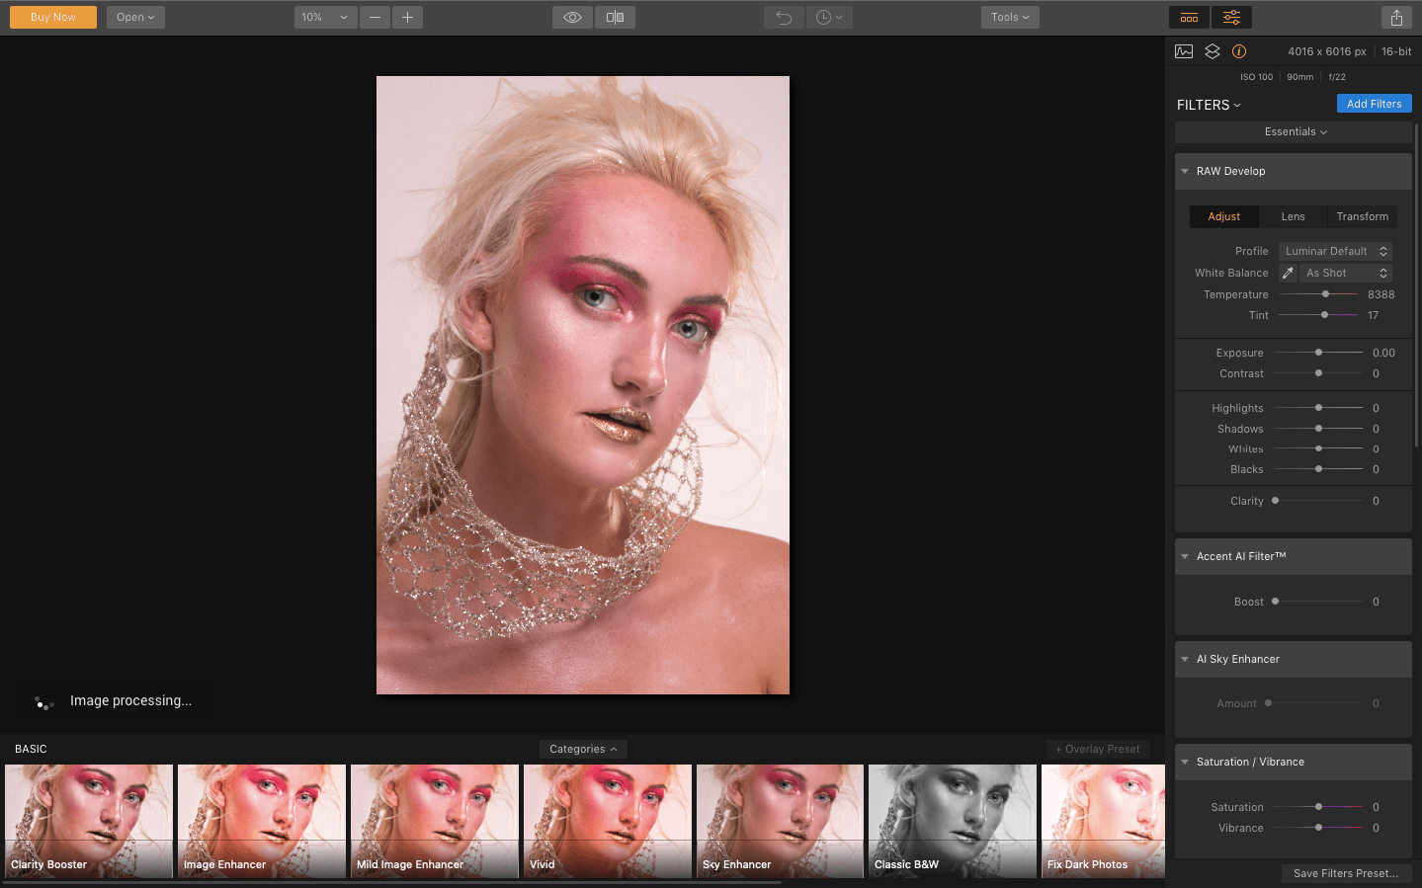Image resolution: width=1422 pixels, height=888 pixels.
Task: Open the histogram panel icon
Action: coord(1183,50)
